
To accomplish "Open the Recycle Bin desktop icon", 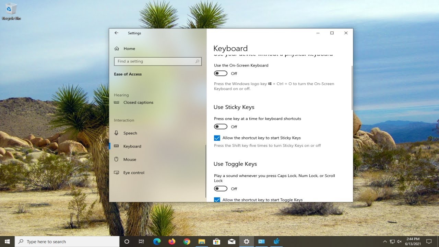I will (x=11, y=11).
